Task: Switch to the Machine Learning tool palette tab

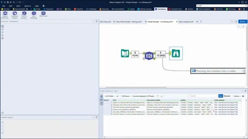Action: (x=144, y=9)
